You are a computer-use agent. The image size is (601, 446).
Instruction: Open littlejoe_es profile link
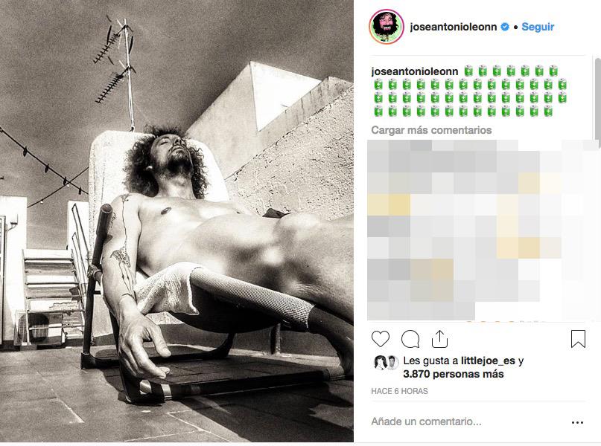click(489, 361)
